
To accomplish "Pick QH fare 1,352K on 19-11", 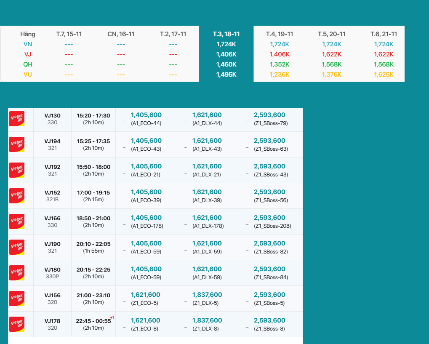I will click(x=280, y=64).
